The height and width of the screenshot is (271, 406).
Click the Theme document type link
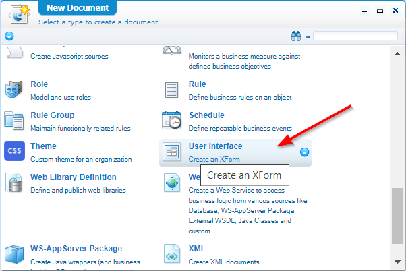tap(43, 146)
